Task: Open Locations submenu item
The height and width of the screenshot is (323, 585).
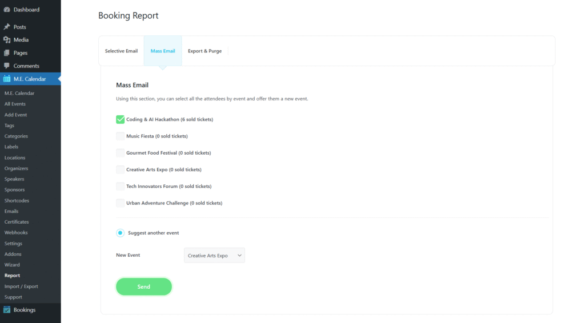Action: (x=15, y=158)
